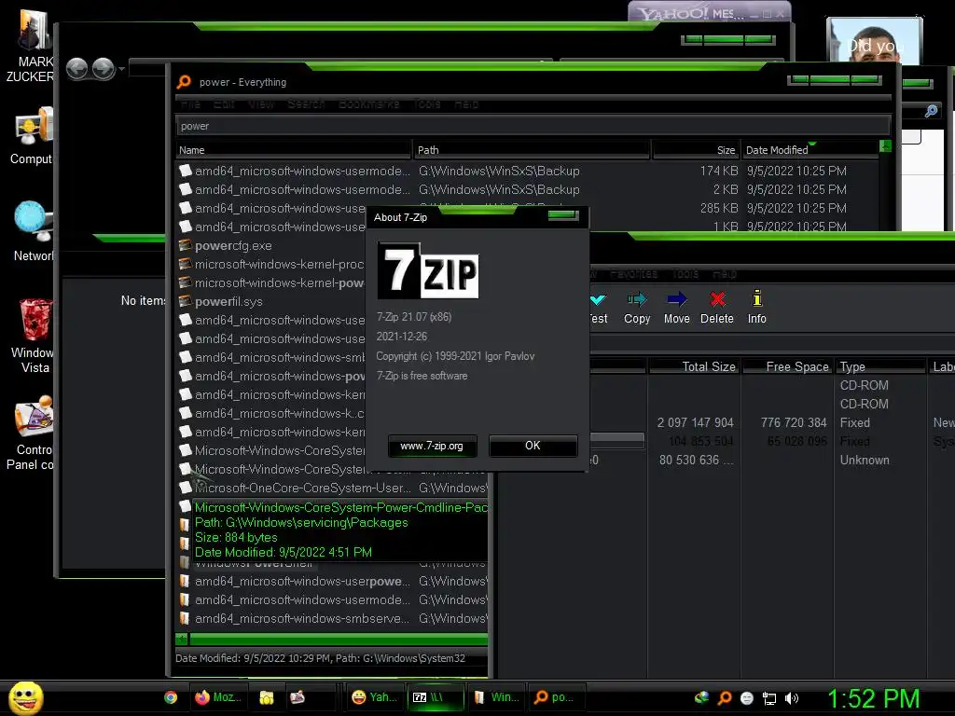Open Bookmarks menu in Everything window
Screen dimensions: 955x716
368,104
